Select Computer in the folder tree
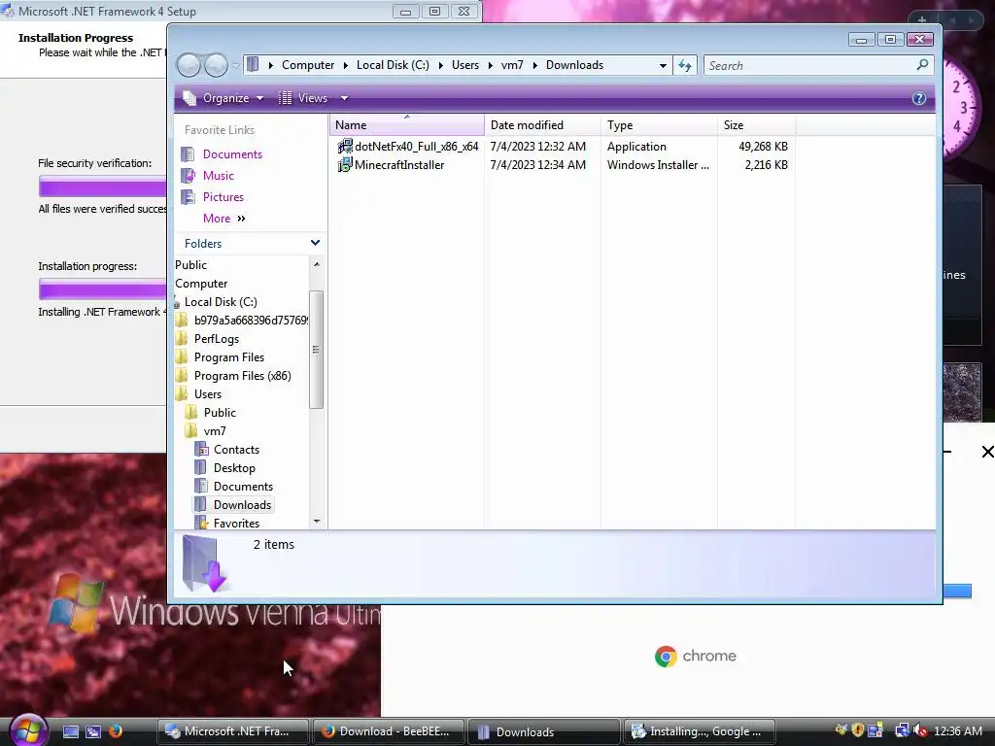This screenshot has width=995, height=746. 201,284
